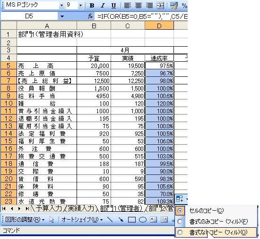
Task: Open 図形の調整 menu button
Action: click(x=25, y=220)
